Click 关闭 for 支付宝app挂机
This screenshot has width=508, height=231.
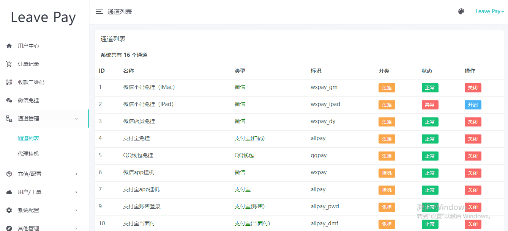[x=473, y=190]
